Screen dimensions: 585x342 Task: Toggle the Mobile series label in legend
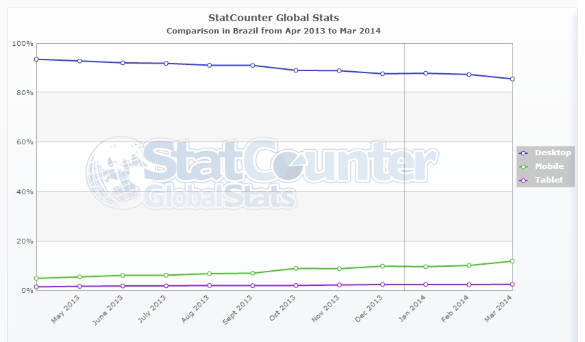[x=549, y=166]
